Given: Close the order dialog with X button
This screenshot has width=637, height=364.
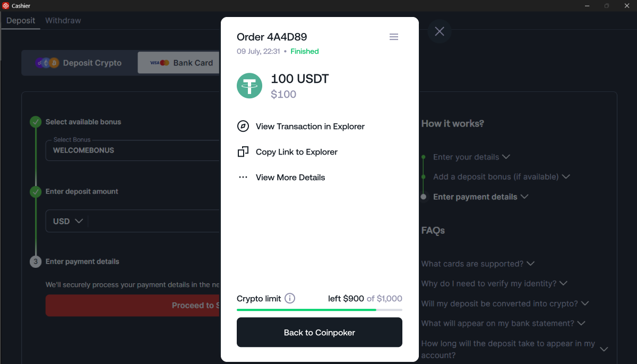Looking at the screenshot, I should pyautogui.click(x=440, y=31).
